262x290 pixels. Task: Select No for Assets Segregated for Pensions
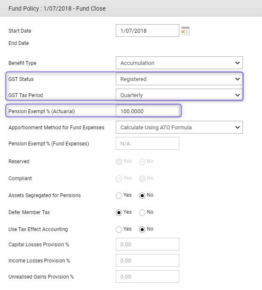point(142,195)
